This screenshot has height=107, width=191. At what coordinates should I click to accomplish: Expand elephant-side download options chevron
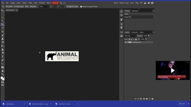coord(51,104)
